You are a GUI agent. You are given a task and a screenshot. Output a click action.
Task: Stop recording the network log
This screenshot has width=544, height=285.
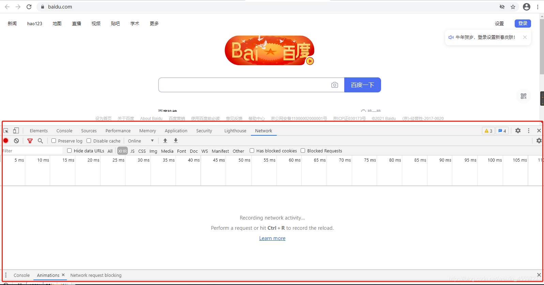pos(6,140)
